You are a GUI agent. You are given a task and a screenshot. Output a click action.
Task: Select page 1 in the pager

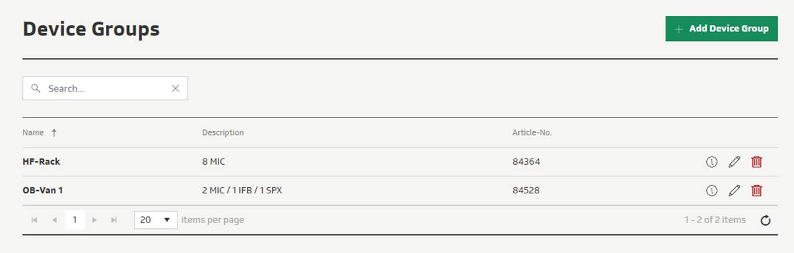coord(74,220)
